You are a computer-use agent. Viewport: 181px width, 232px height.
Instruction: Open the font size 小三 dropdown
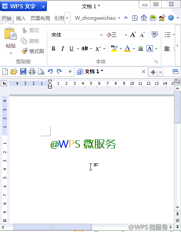click(x=126, y=35)
